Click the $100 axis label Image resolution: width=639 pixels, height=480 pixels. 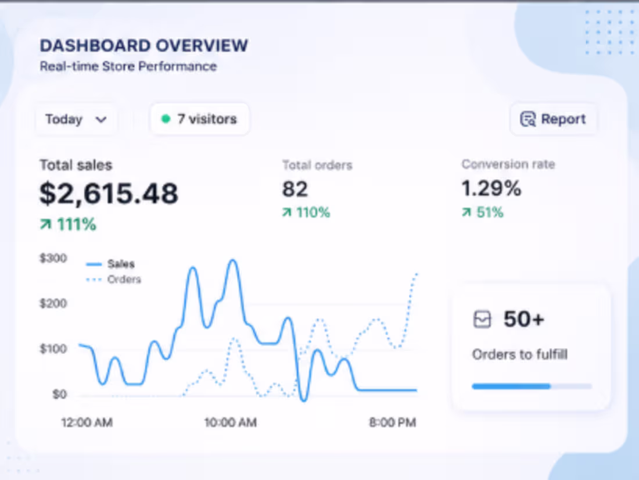click(x=53, y=349)
